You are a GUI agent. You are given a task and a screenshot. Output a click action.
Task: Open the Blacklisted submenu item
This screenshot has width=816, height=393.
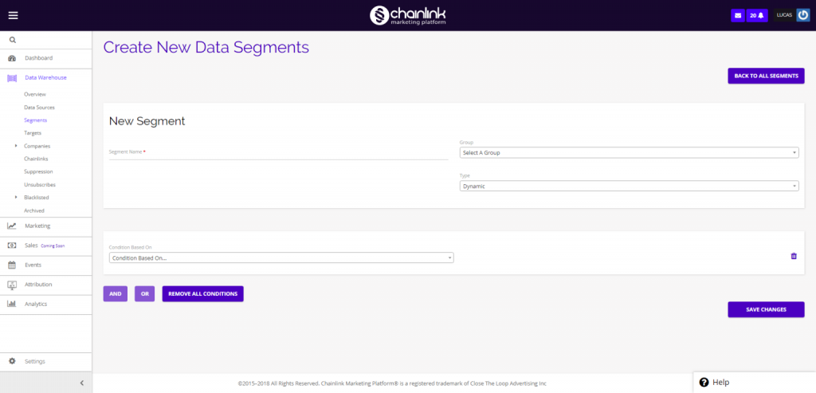(37, 198)
